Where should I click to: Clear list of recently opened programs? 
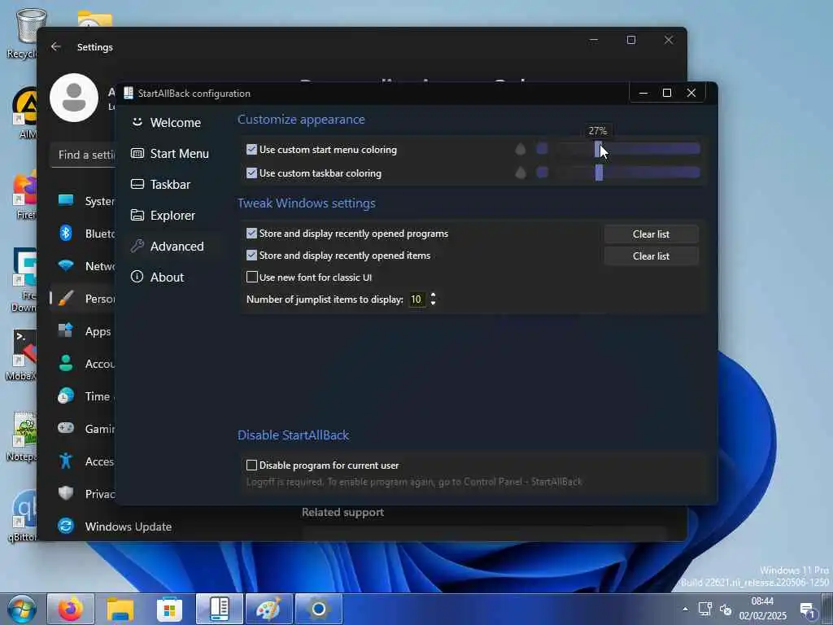tap(651, 234)
